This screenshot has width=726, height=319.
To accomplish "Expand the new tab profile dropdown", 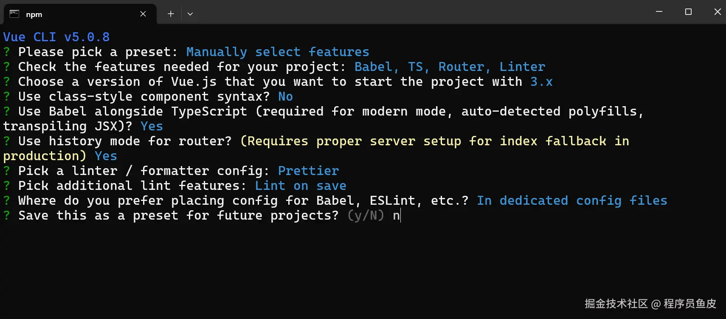I will pyautogui.click(x=190, y=14).
